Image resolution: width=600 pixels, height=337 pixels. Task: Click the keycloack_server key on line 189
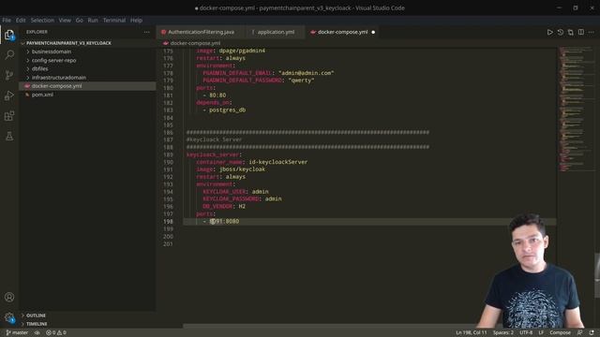pyautogui.click(x=213, y=154)
